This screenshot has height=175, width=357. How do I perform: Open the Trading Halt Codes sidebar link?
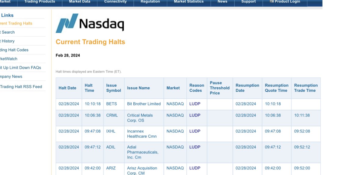[x=14, y=50]
